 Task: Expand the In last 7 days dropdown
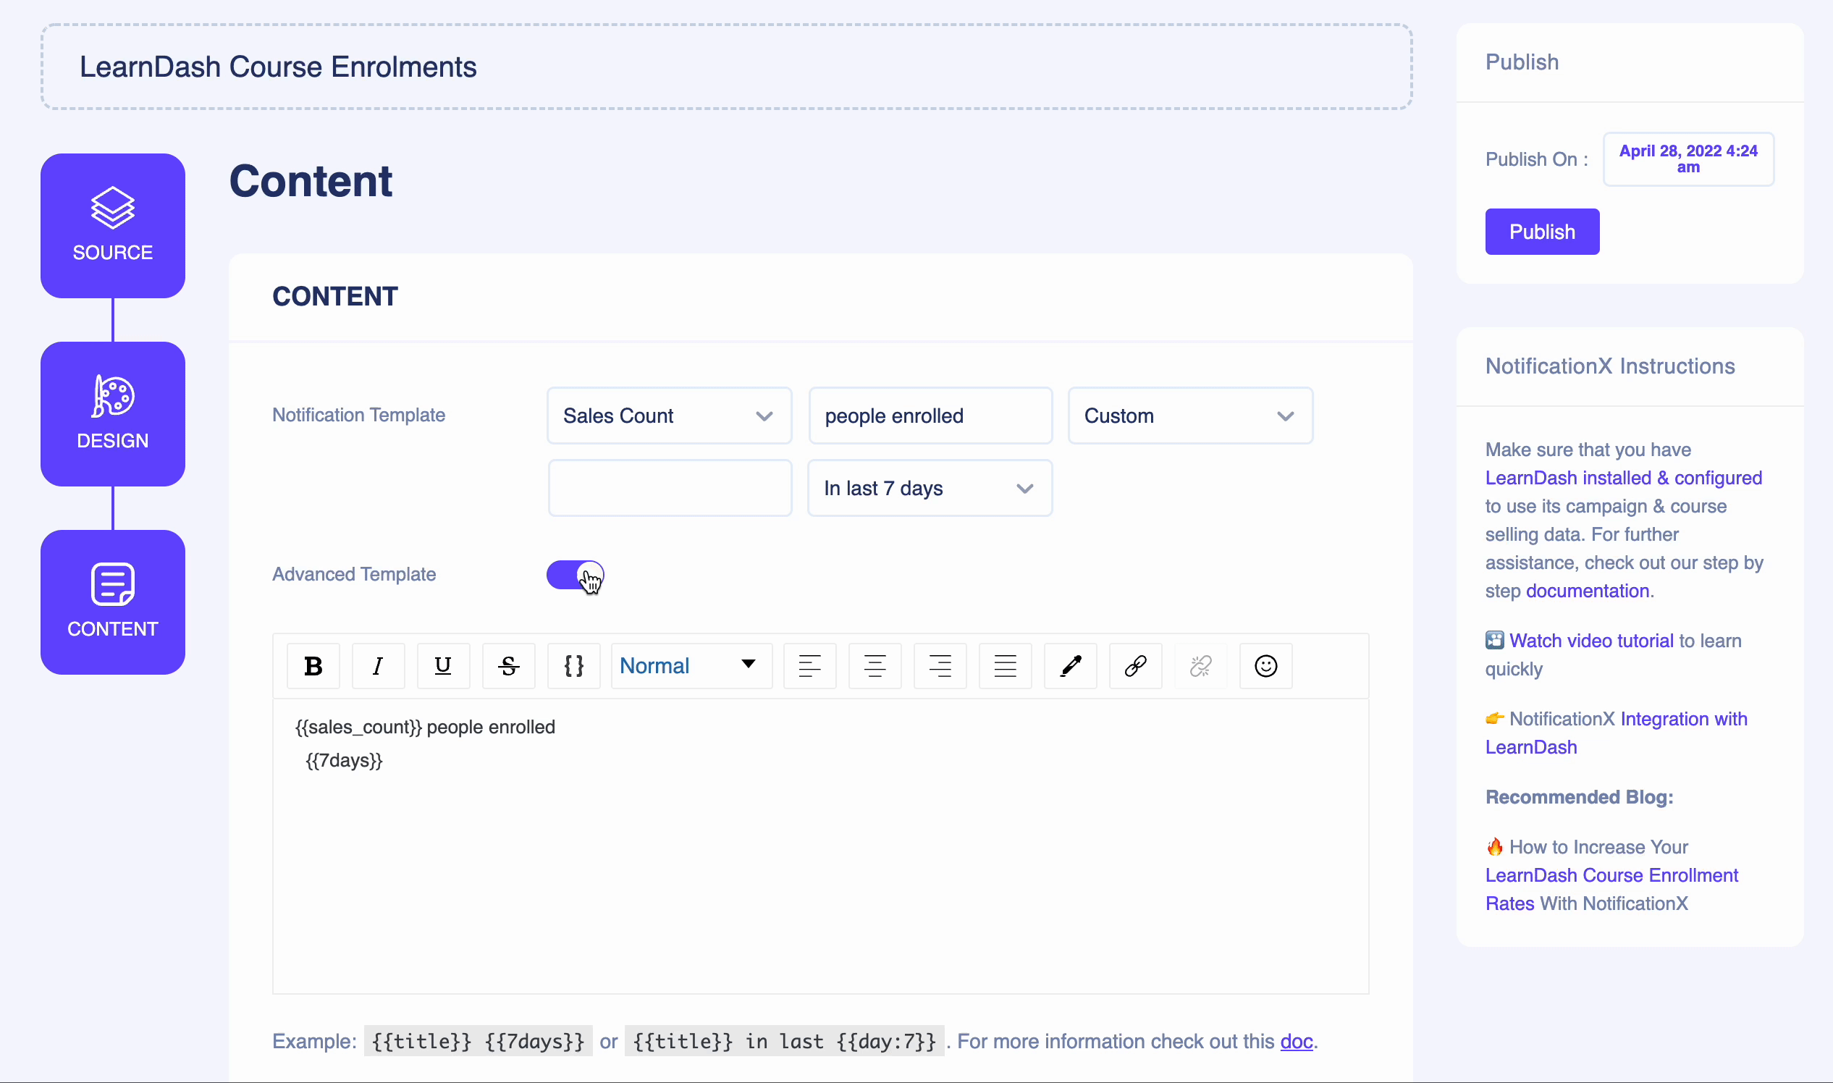pos(930,488)
